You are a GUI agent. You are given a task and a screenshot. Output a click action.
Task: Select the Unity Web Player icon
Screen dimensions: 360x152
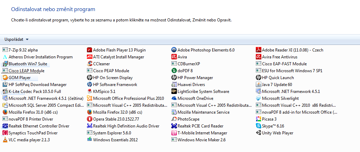pyautogui.click(x=259, y=133)
